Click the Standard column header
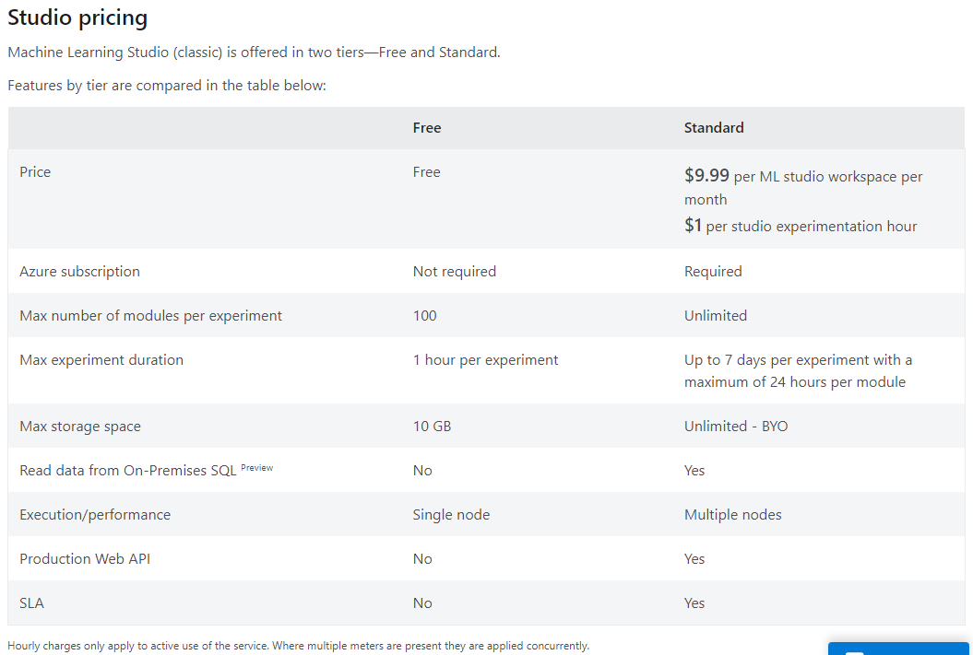The width and height of the screenshot is (973, 655). (713, 128)
